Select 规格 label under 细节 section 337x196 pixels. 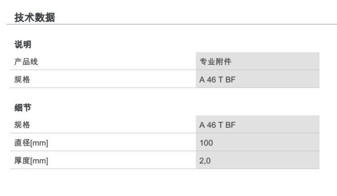point(20,124)
